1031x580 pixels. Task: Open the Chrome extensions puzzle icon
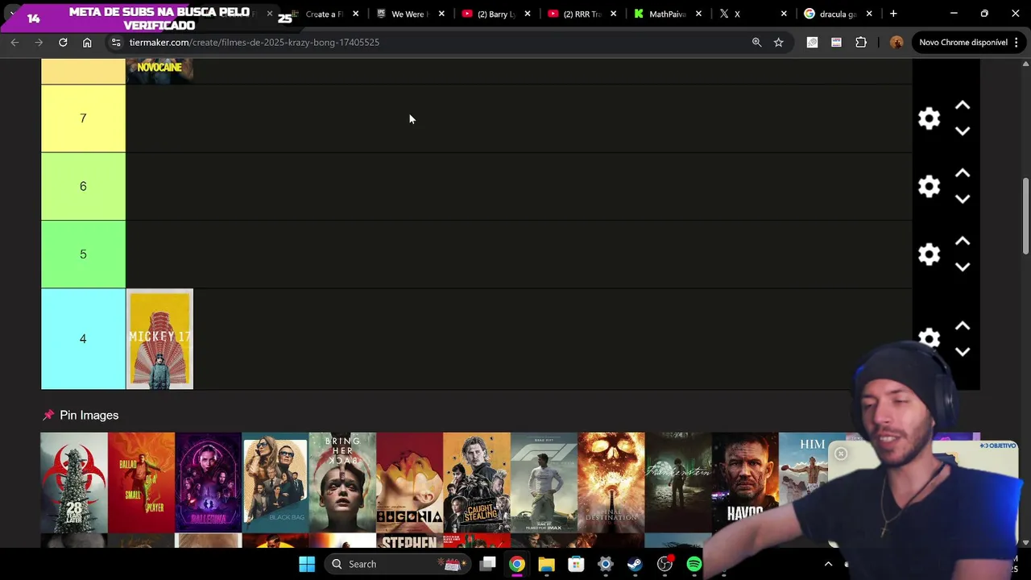(x=861, y=42)
